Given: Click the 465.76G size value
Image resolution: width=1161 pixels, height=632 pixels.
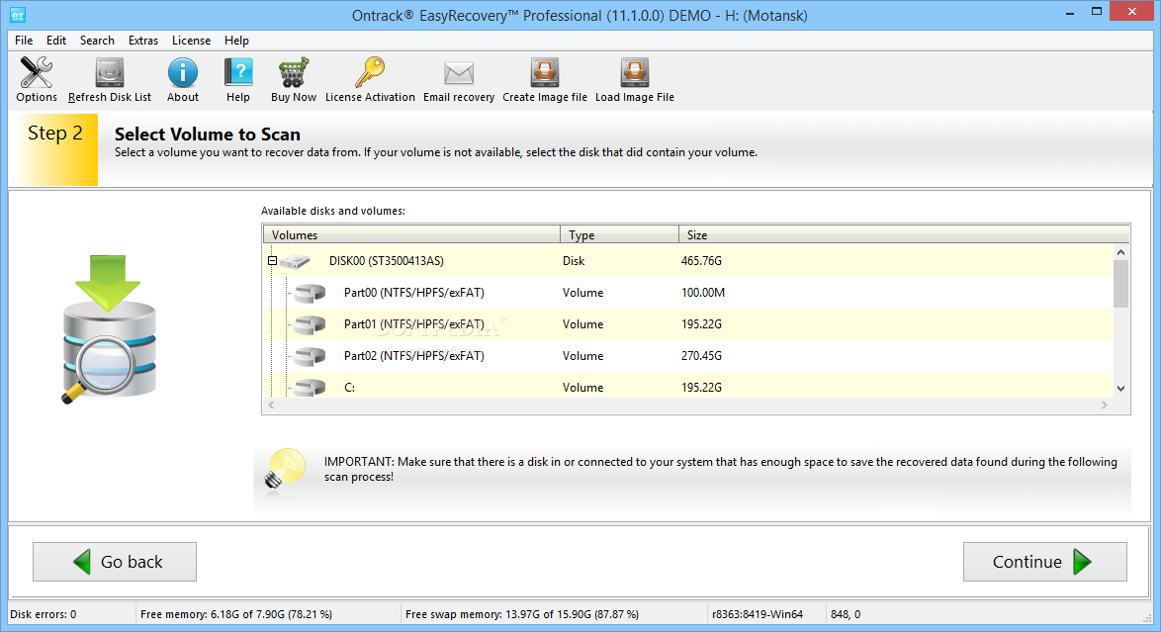Looking at the screenshot, I should tap(701, 261).
